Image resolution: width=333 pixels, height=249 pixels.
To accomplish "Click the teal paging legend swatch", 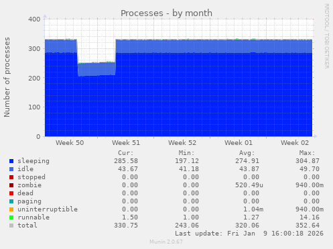I will pyautogui.click(x=11, y=201).
